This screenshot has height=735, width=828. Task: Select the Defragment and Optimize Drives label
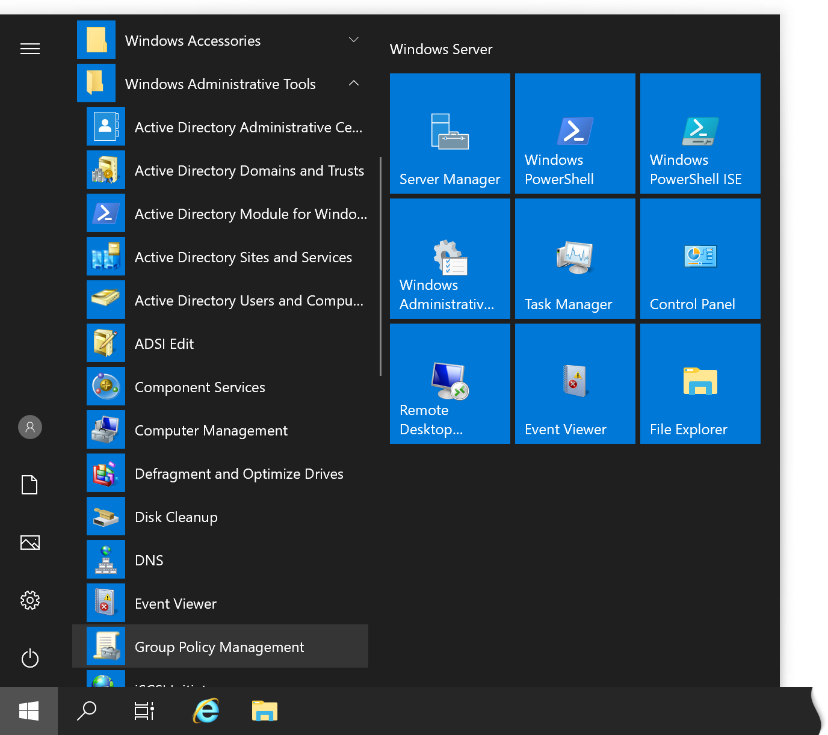[239, 473]
